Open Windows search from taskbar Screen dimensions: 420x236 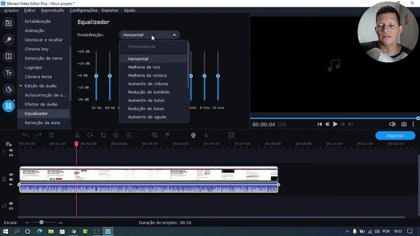click(x=16, y=231)
